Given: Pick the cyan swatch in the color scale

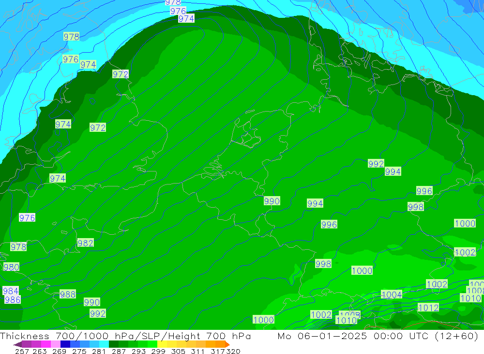Looking at the screenshot, I should 104,344.
